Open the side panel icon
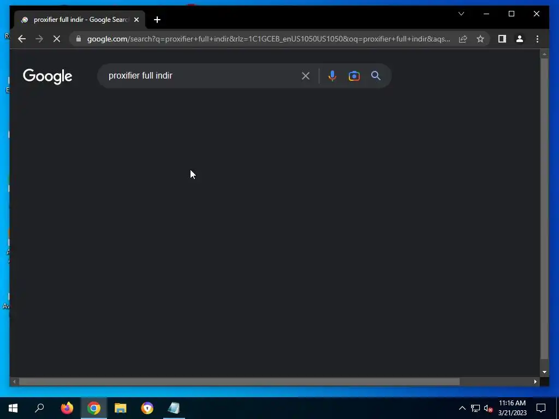The width and height of the screenshot is (559, 419). [502, 39]
